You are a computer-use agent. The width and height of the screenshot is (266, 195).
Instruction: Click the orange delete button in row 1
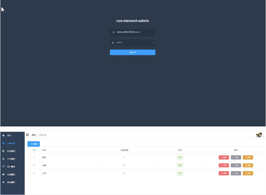(x=248, y=157)
